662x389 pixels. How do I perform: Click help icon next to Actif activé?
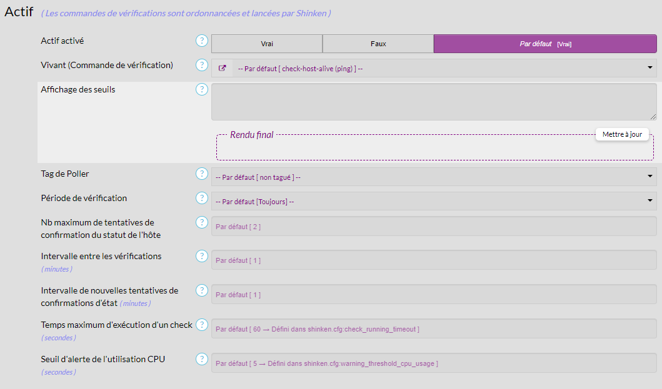click(x=201, y=41)
